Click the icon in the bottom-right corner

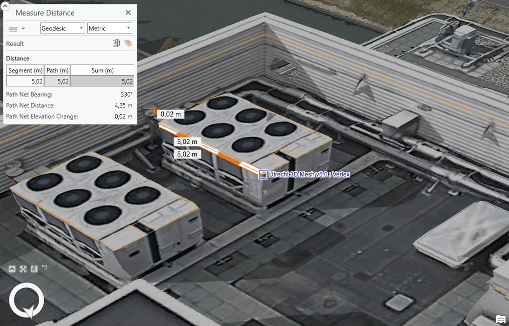click(500, 318)
